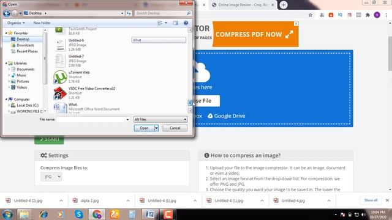
Task: Click the web page vertical scrollbar
Action: point(390,54)
